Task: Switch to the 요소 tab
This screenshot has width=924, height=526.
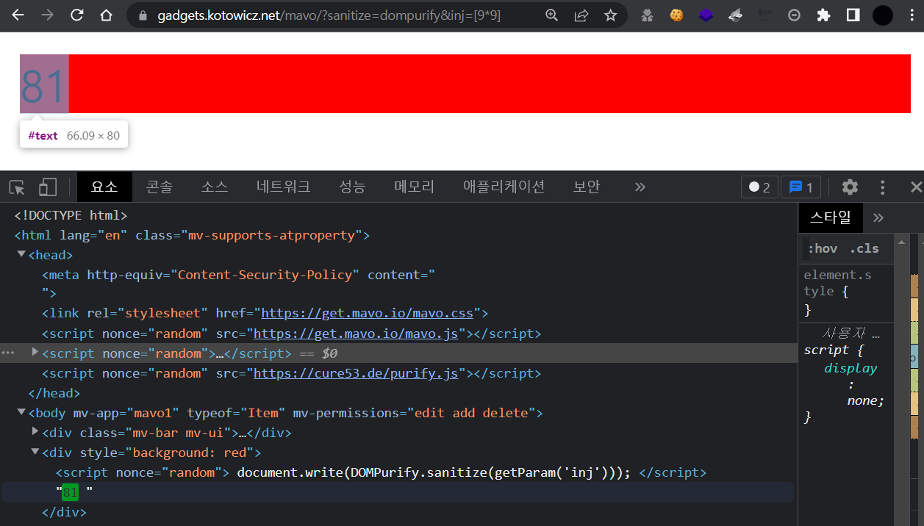Action: [x=104, y=187]
